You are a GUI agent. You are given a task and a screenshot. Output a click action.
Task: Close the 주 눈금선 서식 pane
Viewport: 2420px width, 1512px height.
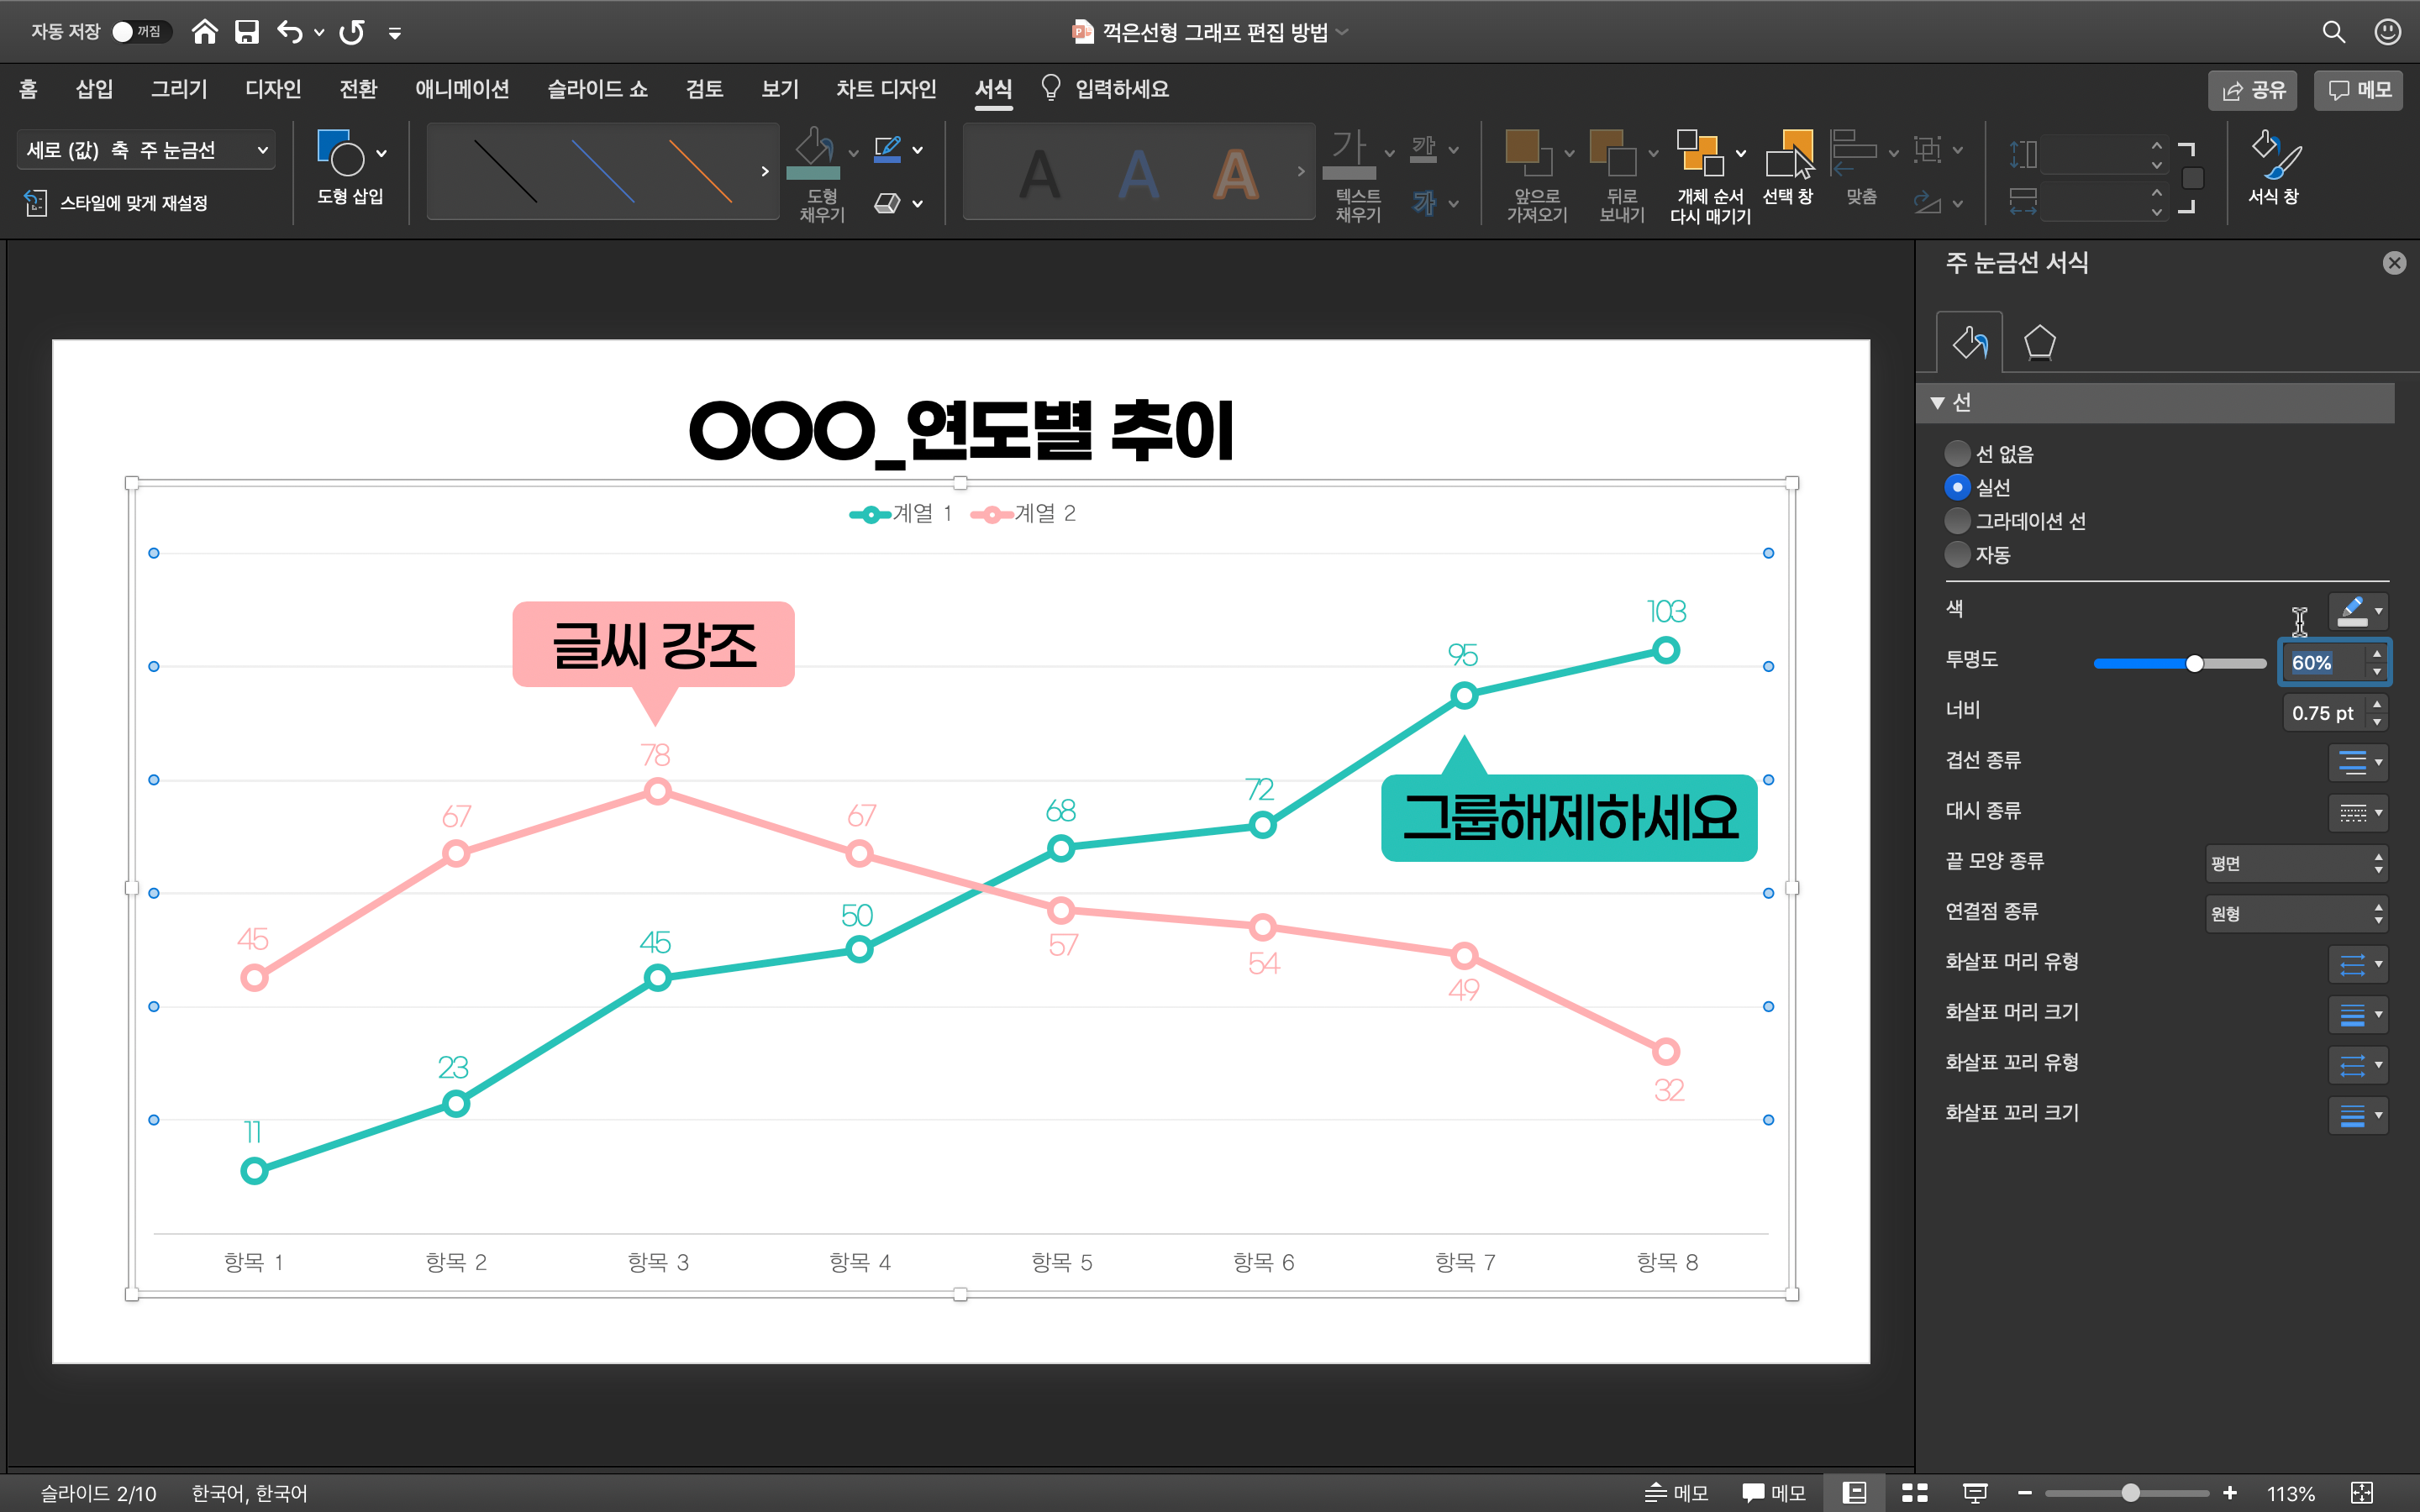pyautogui.click(x=2394, y=263)
